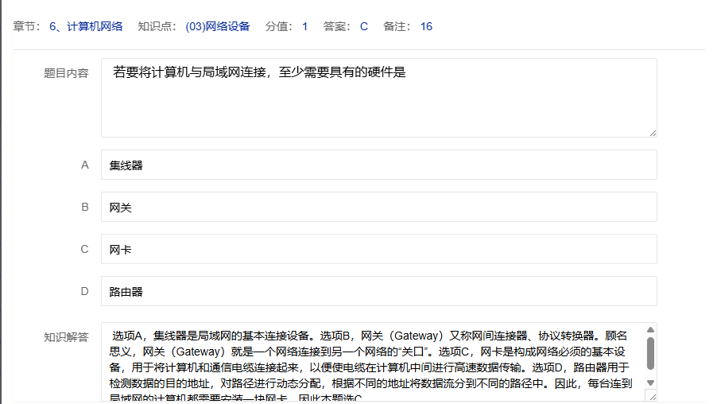717x404 pixels.
Task: Click the chapter value 6、计算机网络
Action: (x=86, y=26)
